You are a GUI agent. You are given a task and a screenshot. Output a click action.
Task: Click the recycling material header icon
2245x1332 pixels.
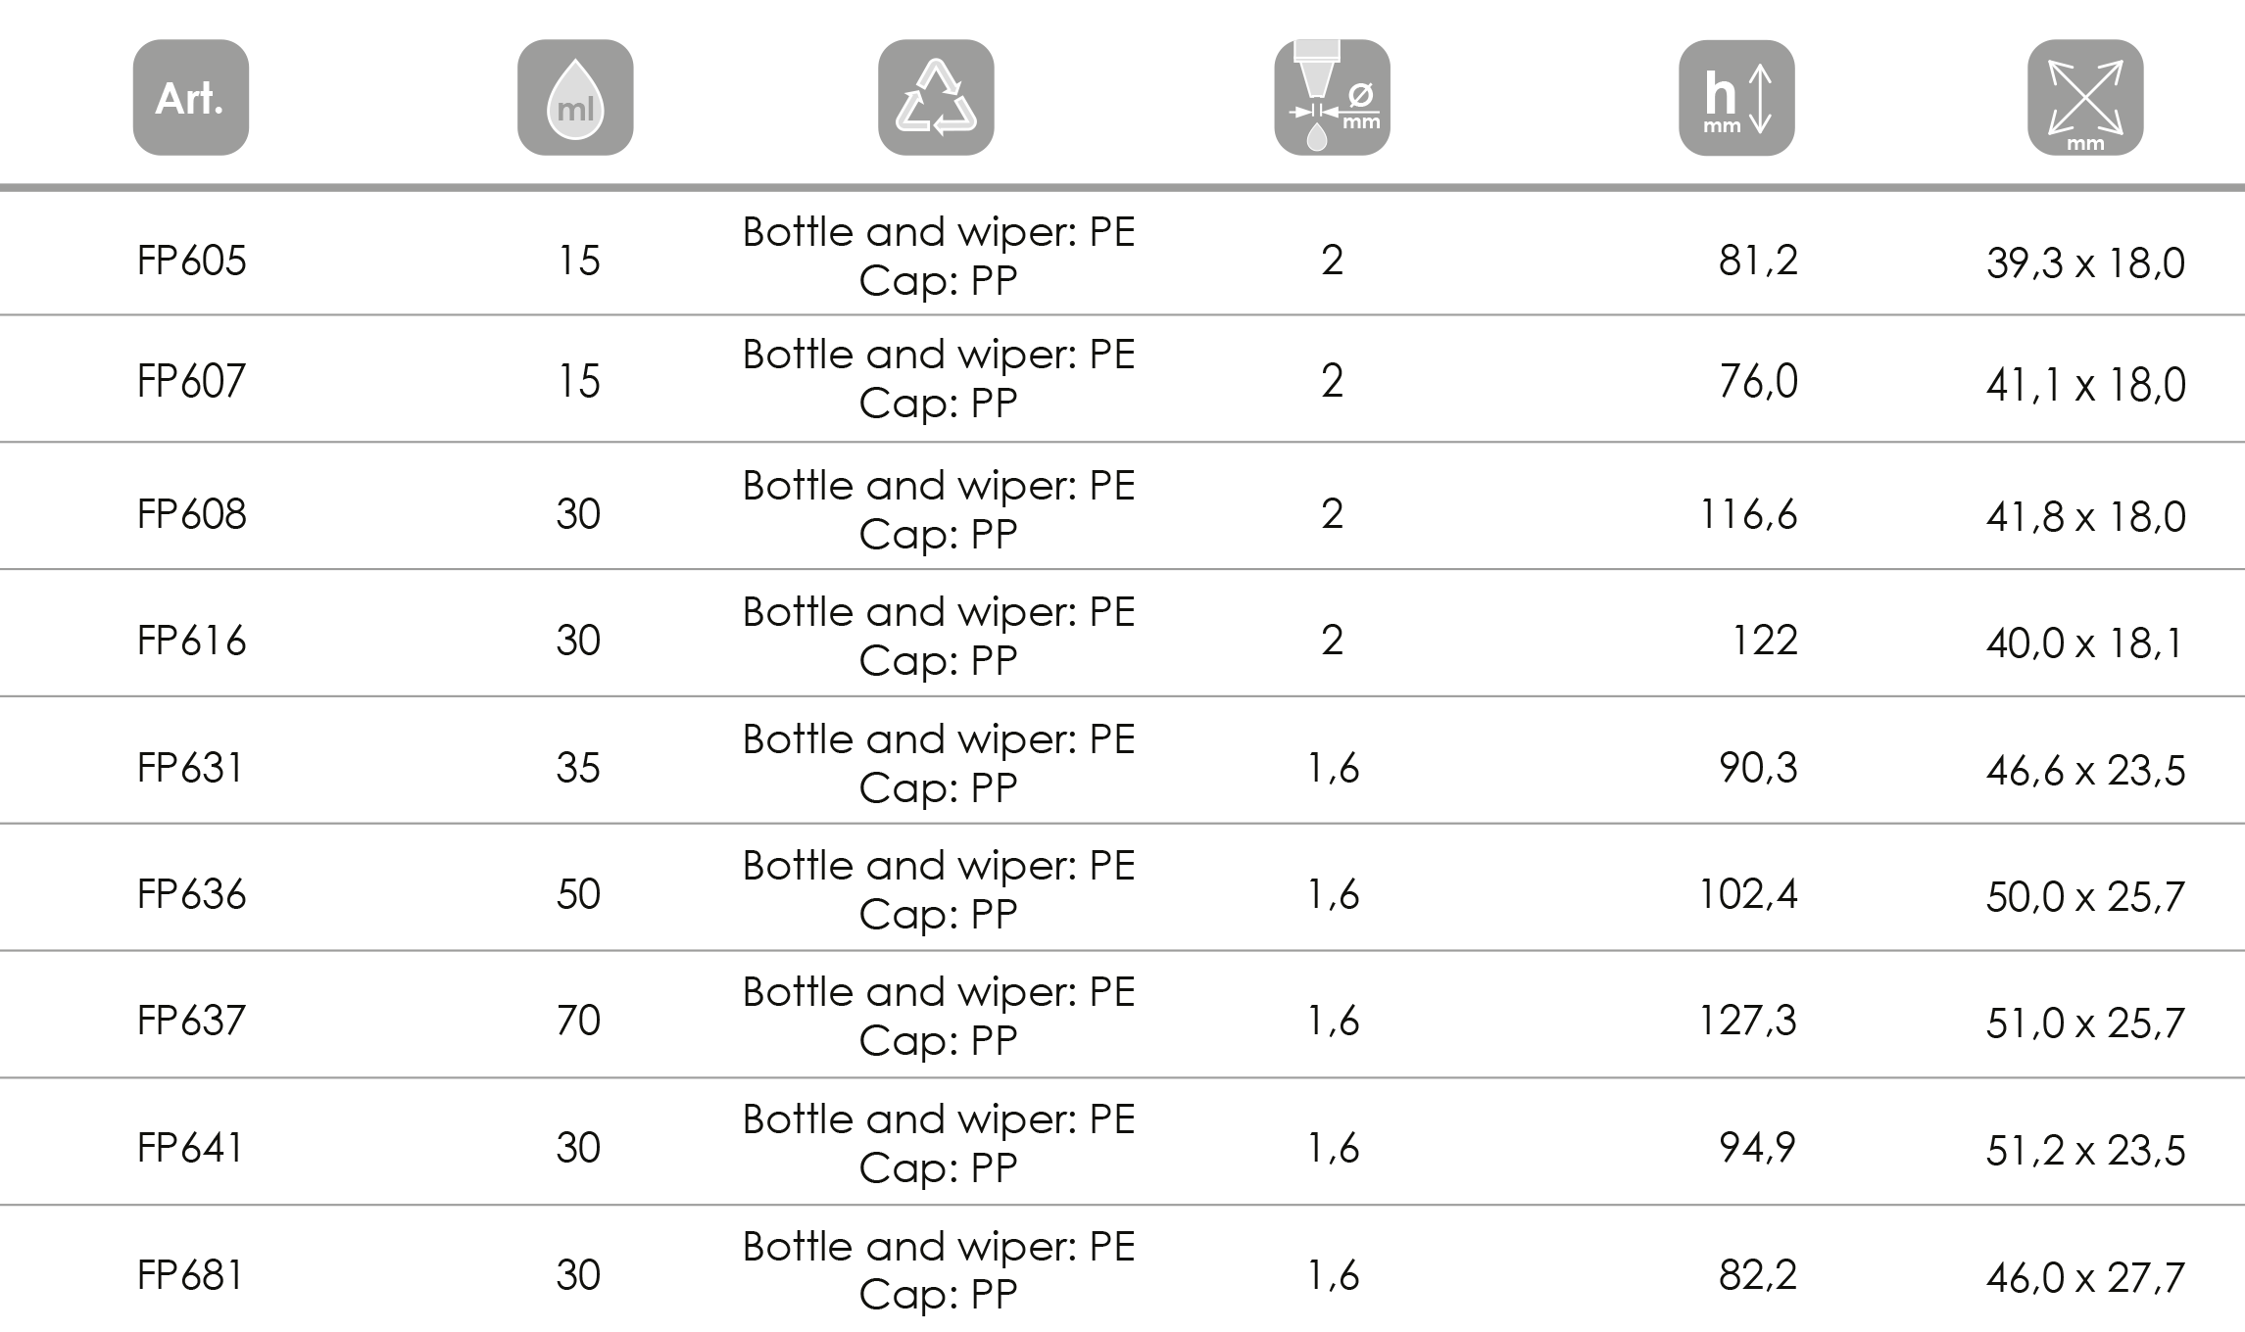[936, 98]
